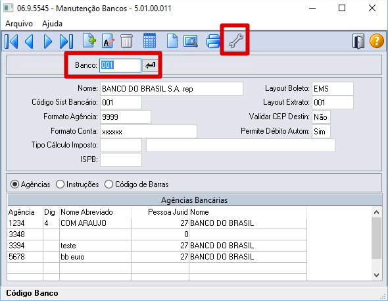
Task: Click the Banco code input field
Action: 120,65
